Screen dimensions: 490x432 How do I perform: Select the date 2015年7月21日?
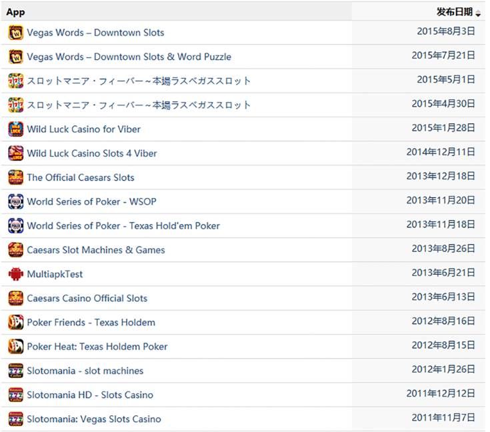(443, 55)
